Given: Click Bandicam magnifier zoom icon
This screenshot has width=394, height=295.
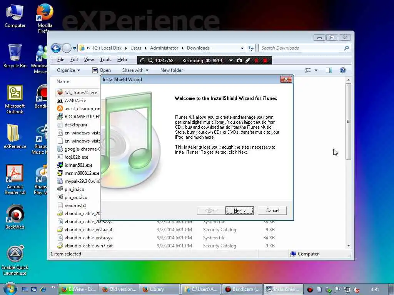Looking at the screenshot, I should click(x=150, y=60).
